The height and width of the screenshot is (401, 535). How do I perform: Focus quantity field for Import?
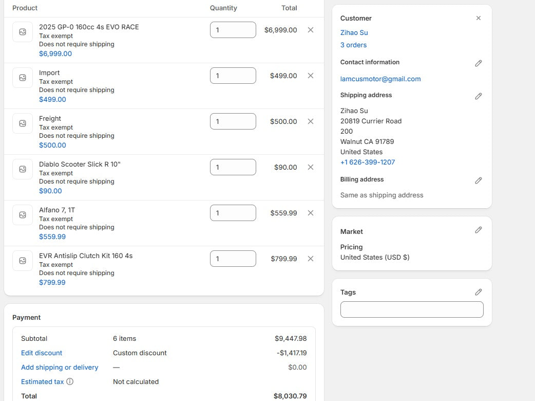[233, 76]
